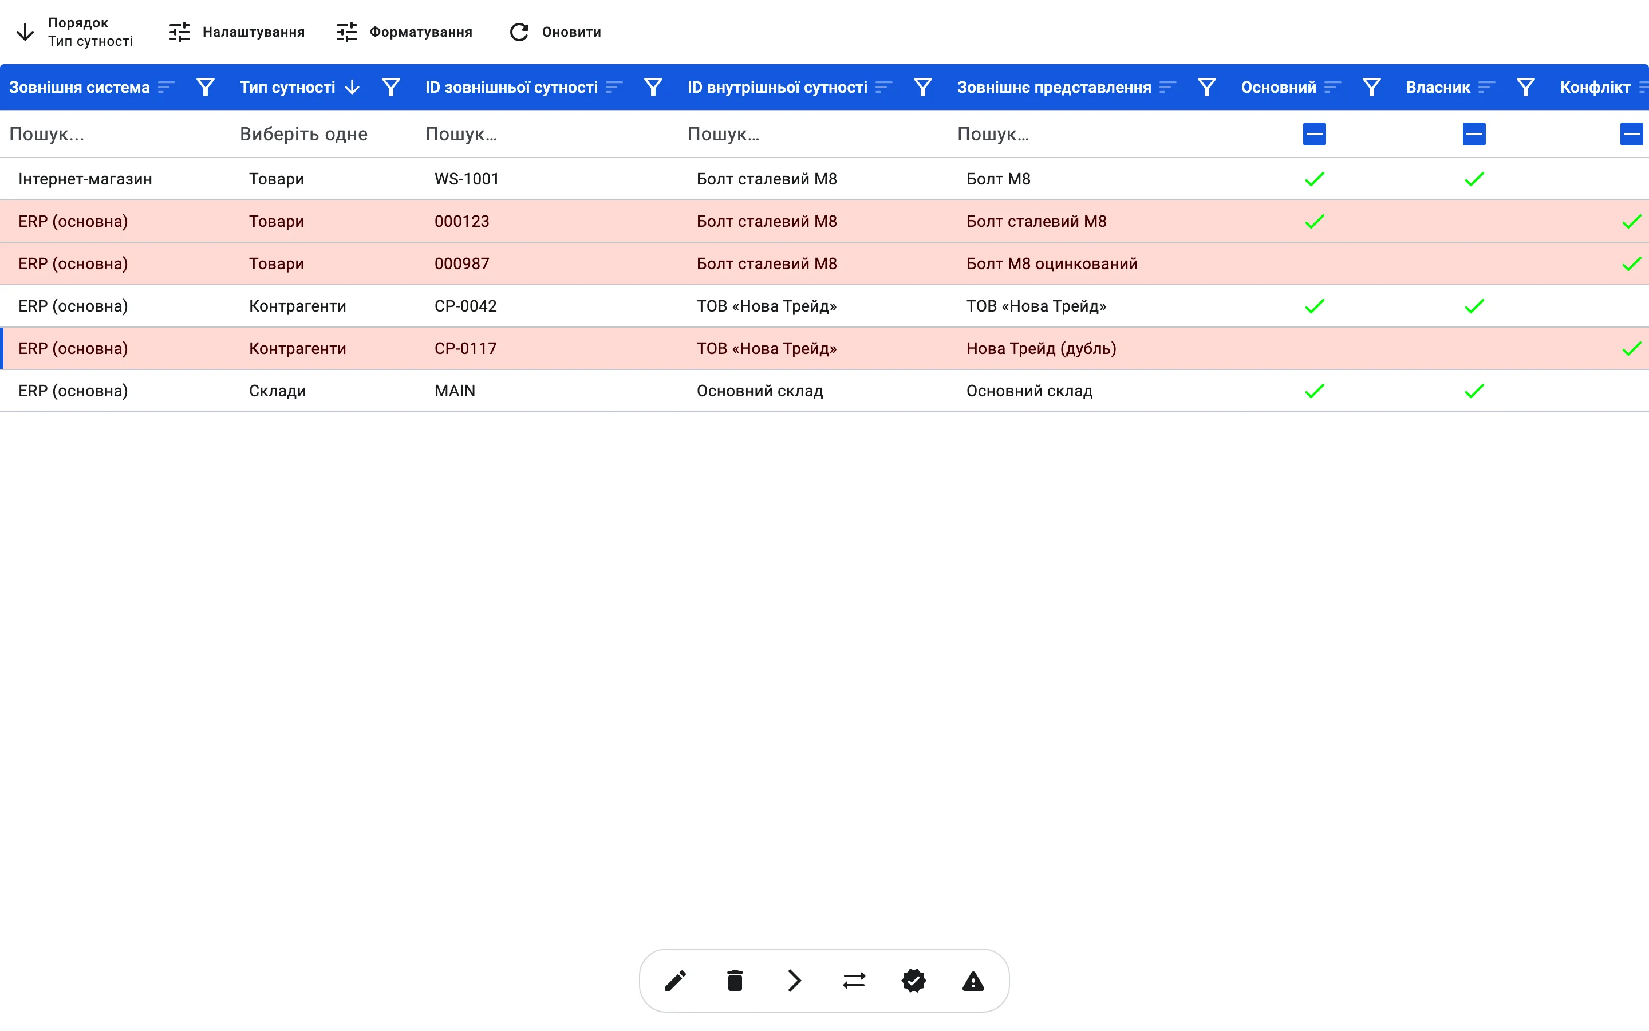Click the warning triangle icon in bottom toolbar
Image resolution: width=1649 pixels, height=1031 pixels.
point(973,981)
